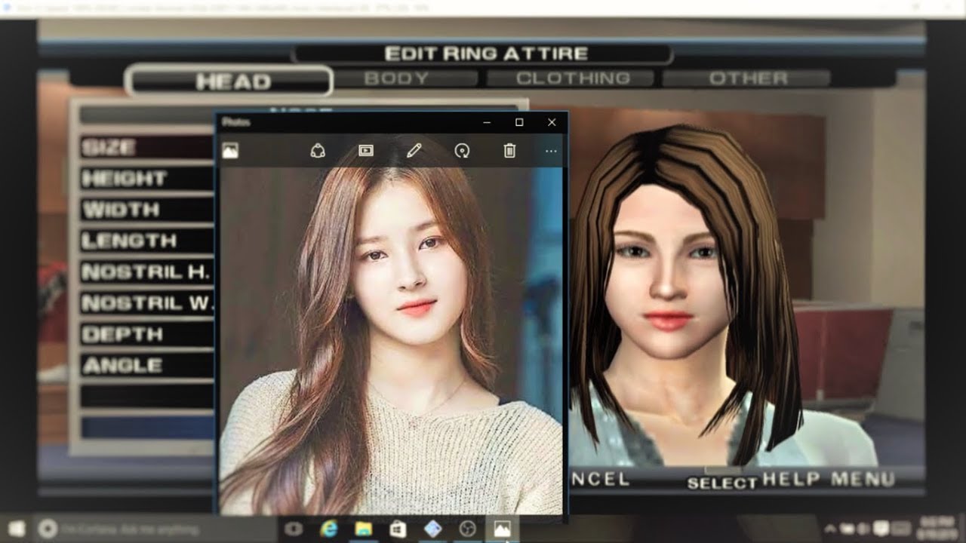The width and height of the screenshot is (966, 543).
Task: Start slideshow in Photos toolbar
Action: point(366,151)
